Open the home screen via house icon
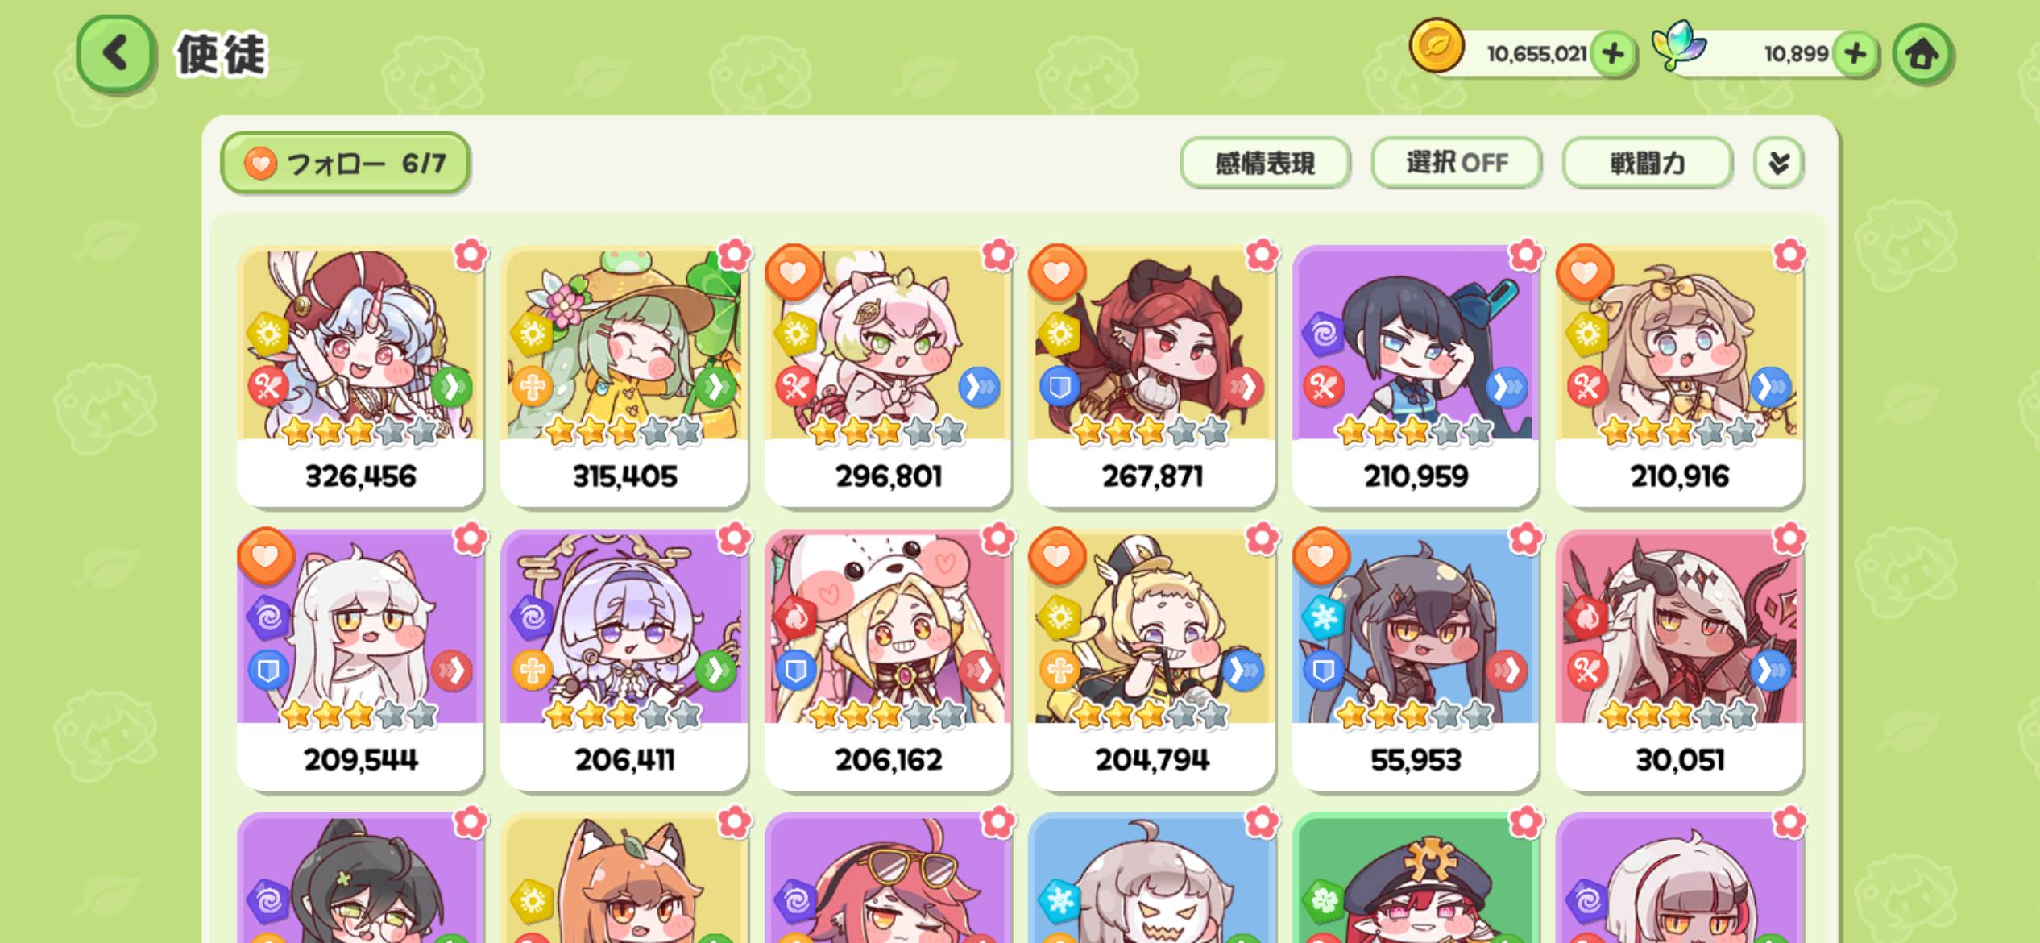 [1922, 54]
